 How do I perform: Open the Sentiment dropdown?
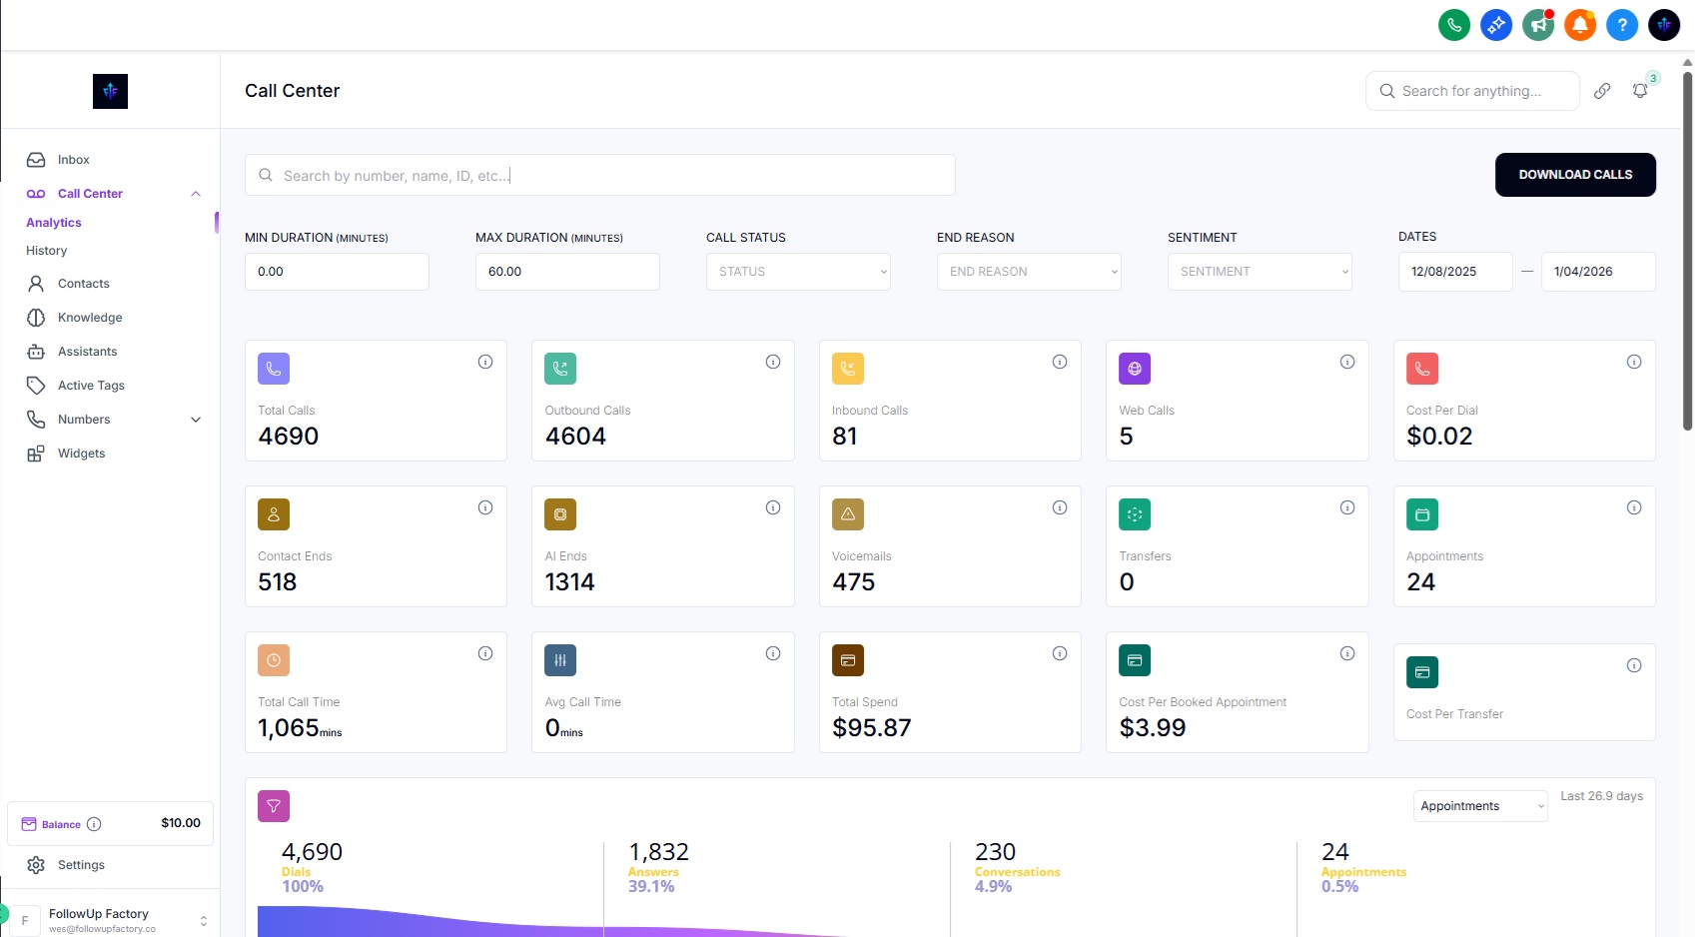point(1260,272)
